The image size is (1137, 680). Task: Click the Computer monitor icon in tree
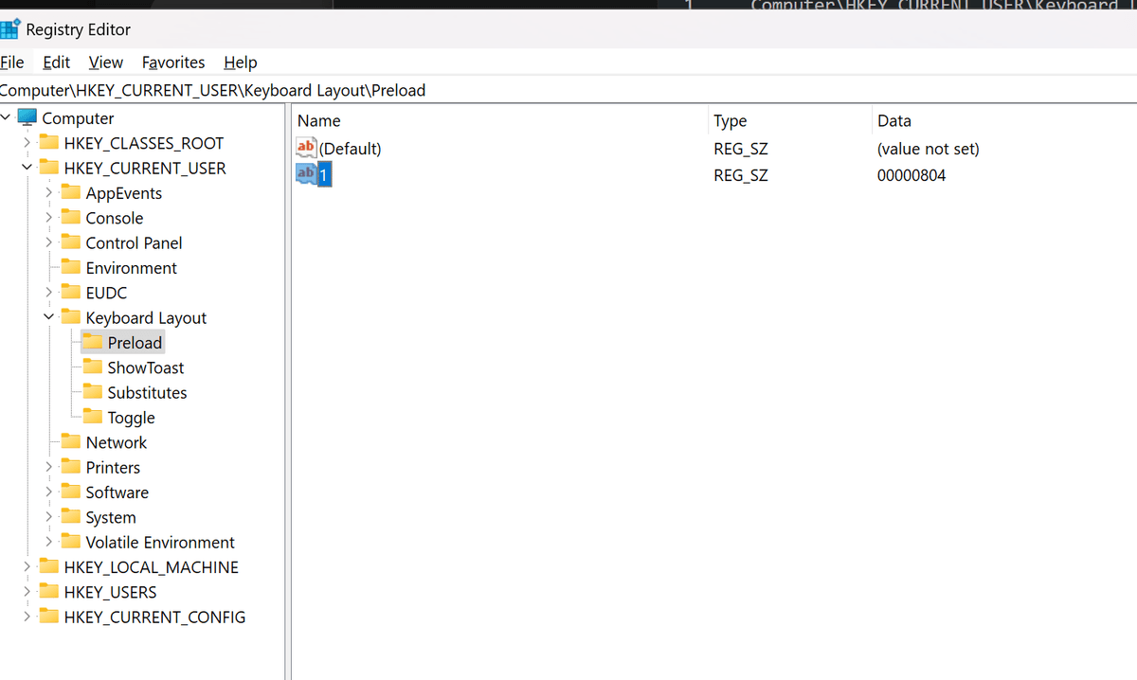[x=27, y=118]
